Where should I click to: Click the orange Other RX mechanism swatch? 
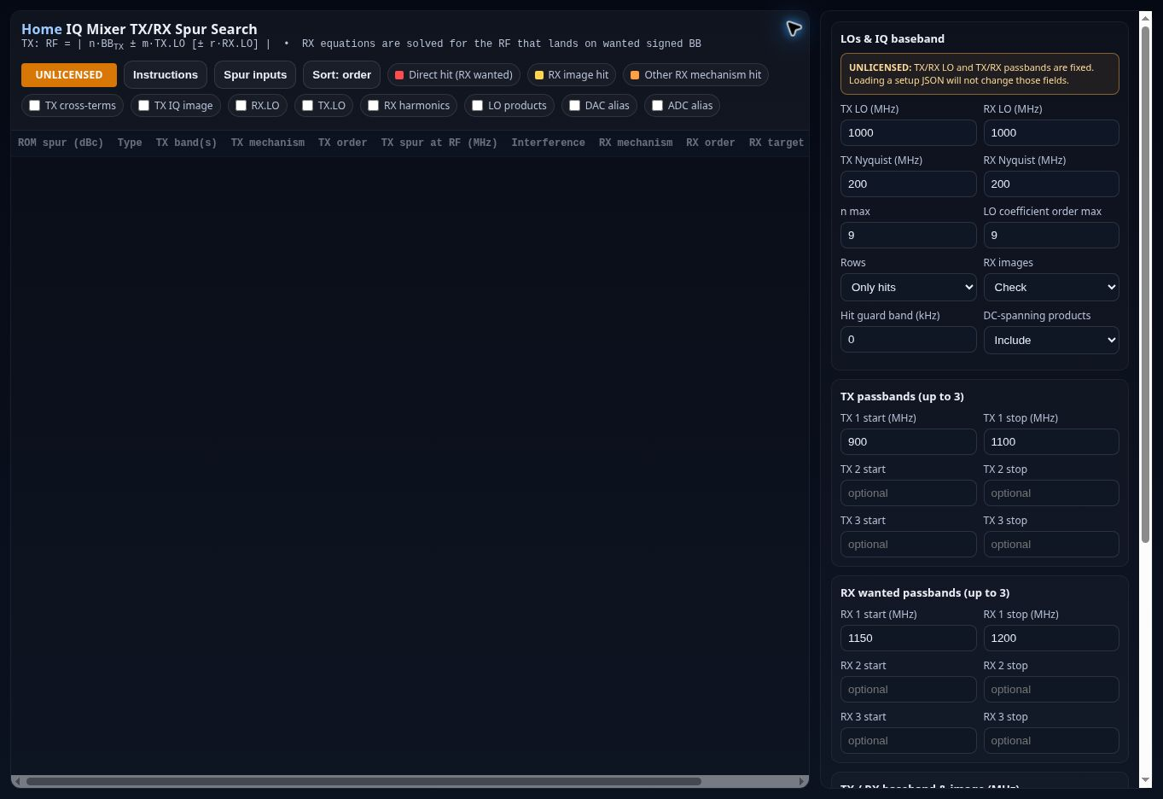tap(634, 75)
